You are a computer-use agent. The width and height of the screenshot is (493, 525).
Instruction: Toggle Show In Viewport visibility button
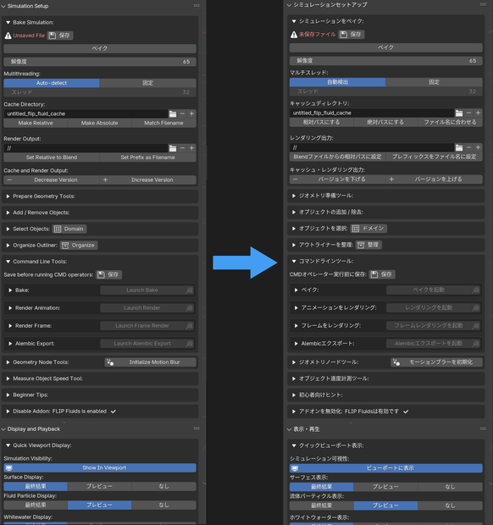(x=100, y=467)
